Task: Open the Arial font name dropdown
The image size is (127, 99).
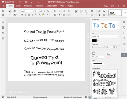Action: (x=32, y=11)
